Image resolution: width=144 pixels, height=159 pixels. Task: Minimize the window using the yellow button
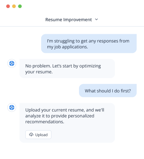tap(14, 6)
